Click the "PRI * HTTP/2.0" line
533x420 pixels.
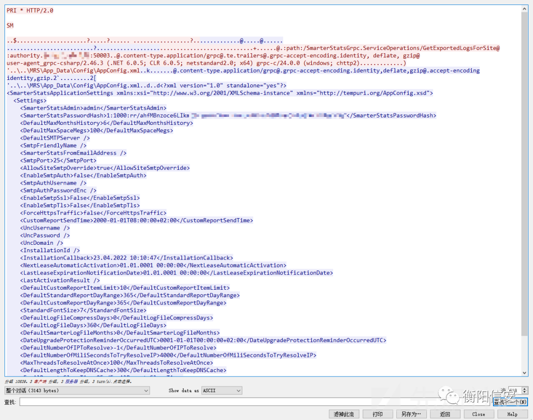click(30, 10)
